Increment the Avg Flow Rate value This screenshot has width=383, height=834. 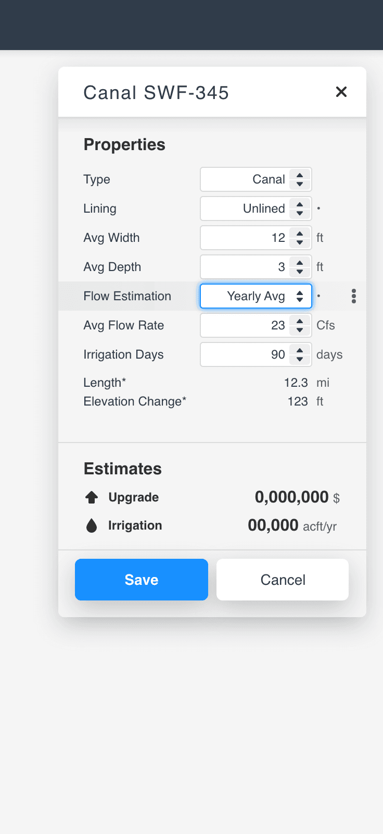(x=300, y=321)
